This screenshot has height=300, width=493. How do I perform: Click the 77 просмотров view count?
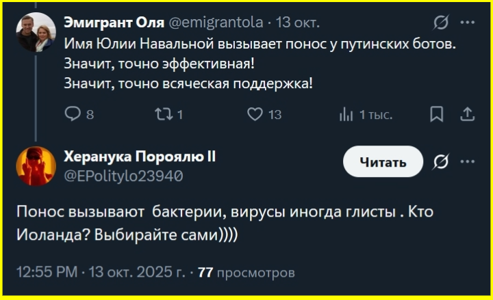246,273
